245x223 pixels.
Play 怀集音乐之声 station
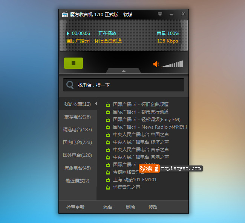coord(127,187)
